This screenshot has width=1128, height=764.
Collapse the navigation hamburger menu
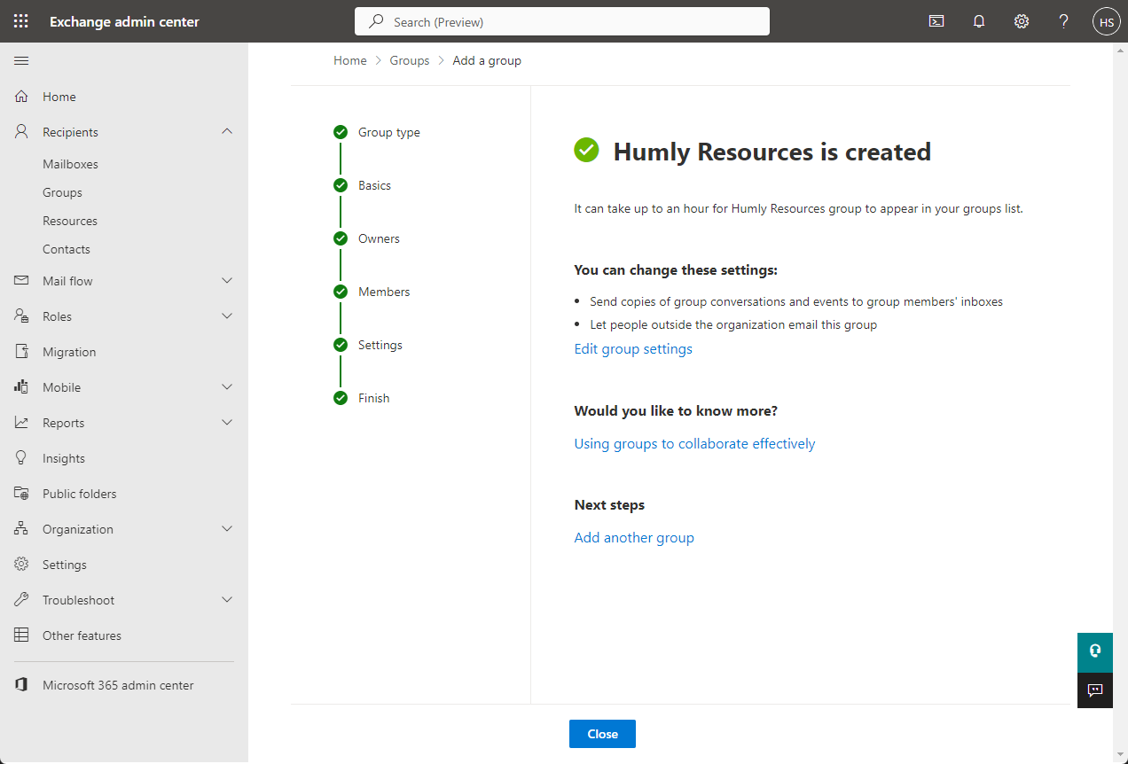[x=21, y=60]
